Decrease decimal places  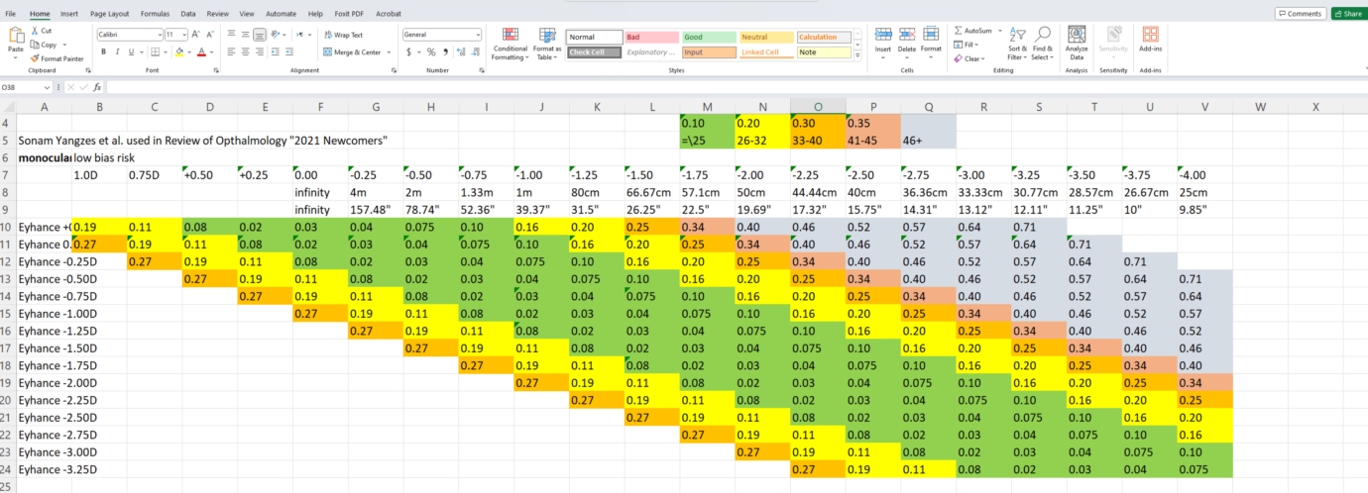click(x=474, y=51)
